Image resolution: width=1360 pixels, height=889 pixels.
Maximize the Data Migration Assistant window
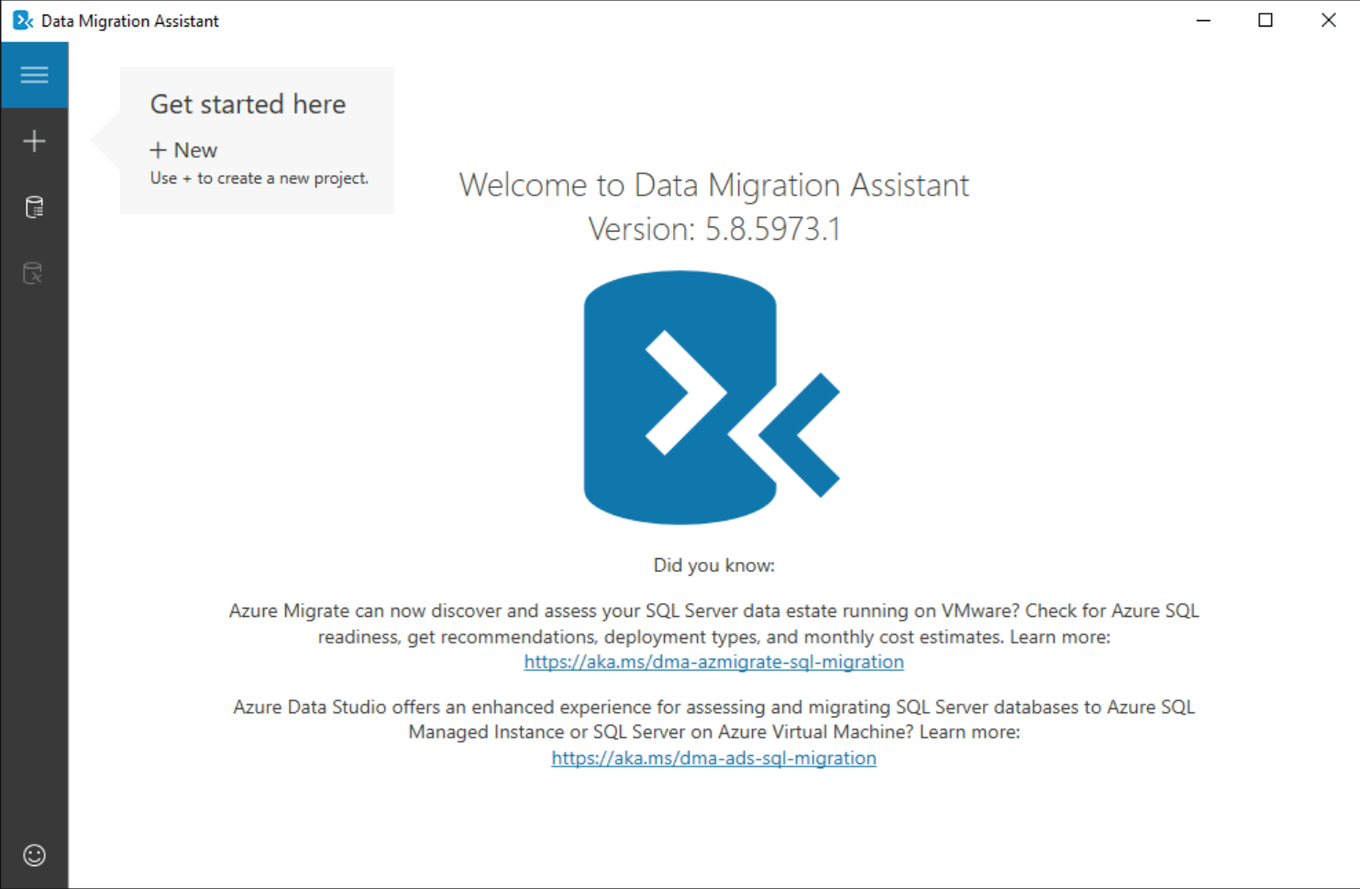[x=1266, y=20]
